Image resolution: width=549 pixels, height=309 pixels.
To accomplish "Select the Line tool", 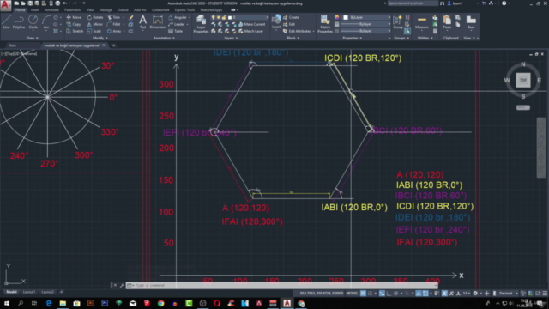I will coord(6,21).
